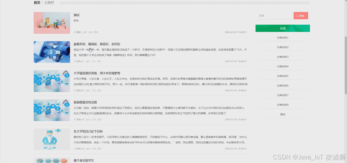Star the post by 发布人2

click(93, 91)
